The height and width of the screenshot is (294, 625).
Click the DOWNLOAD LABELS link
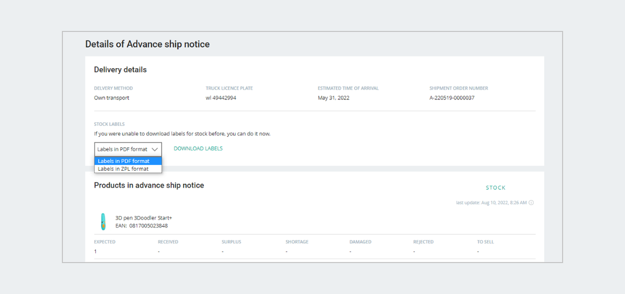[198, 149]
